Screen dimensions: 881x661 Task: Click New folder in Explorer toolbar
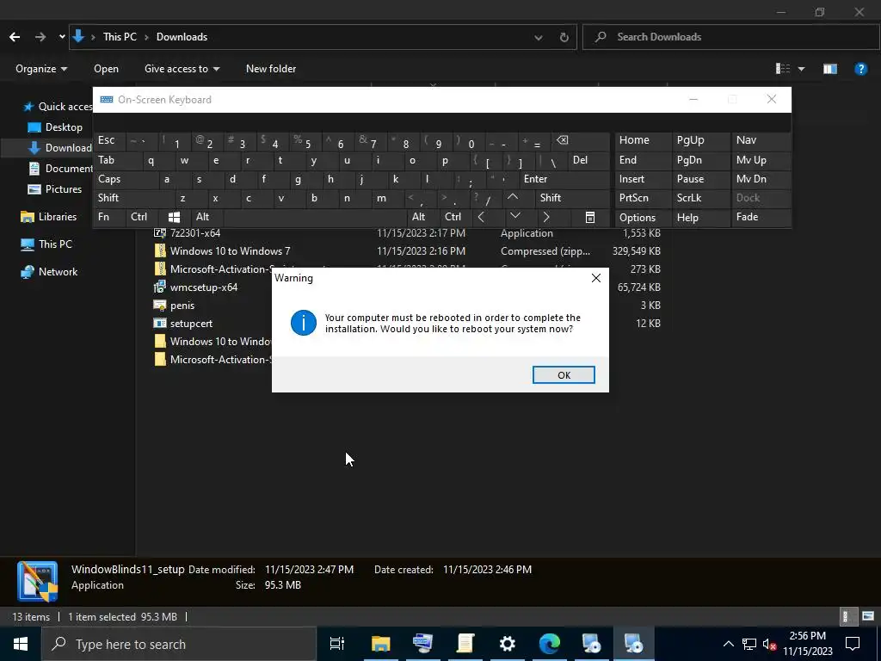[x=271, y=69]
